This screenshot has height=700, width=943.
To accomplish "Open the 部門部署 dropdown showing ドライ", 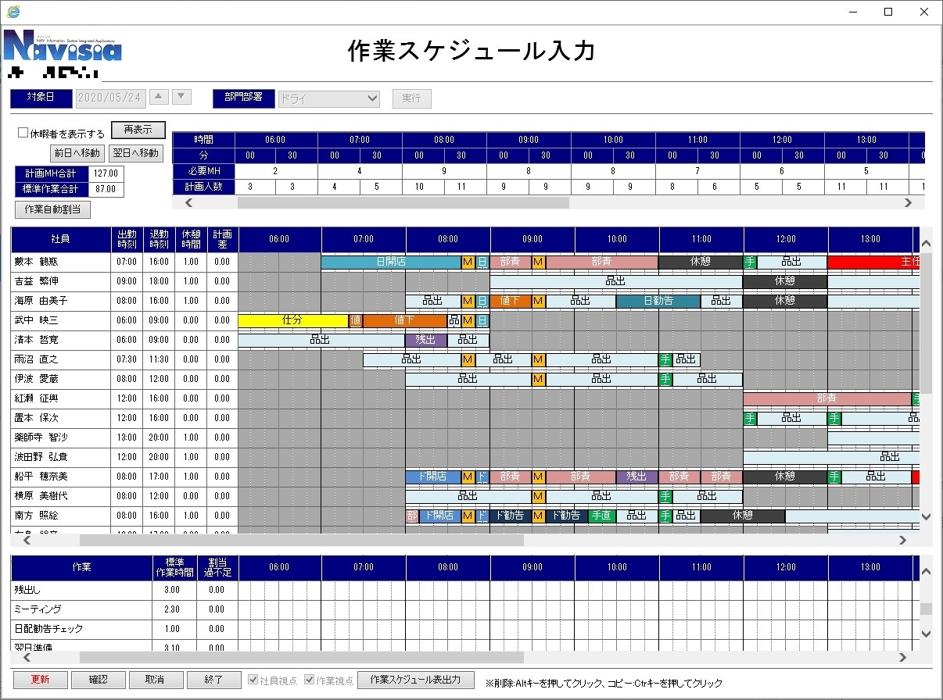I will [x=328, y=98].
